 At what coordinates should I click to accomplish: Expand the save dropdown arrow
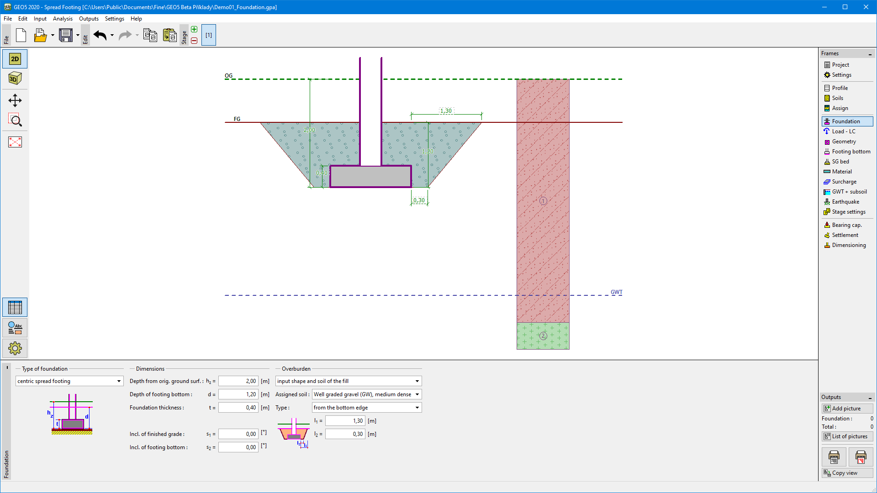[78, 35]
